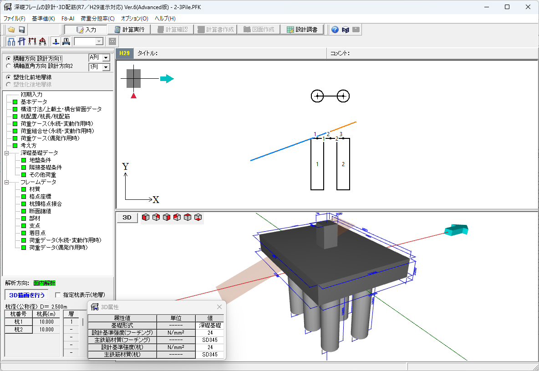Image resolution: width=539 pixels, height=371 pixels.
Task: Click the 3D描画を行う button
Action: point(27,295)
